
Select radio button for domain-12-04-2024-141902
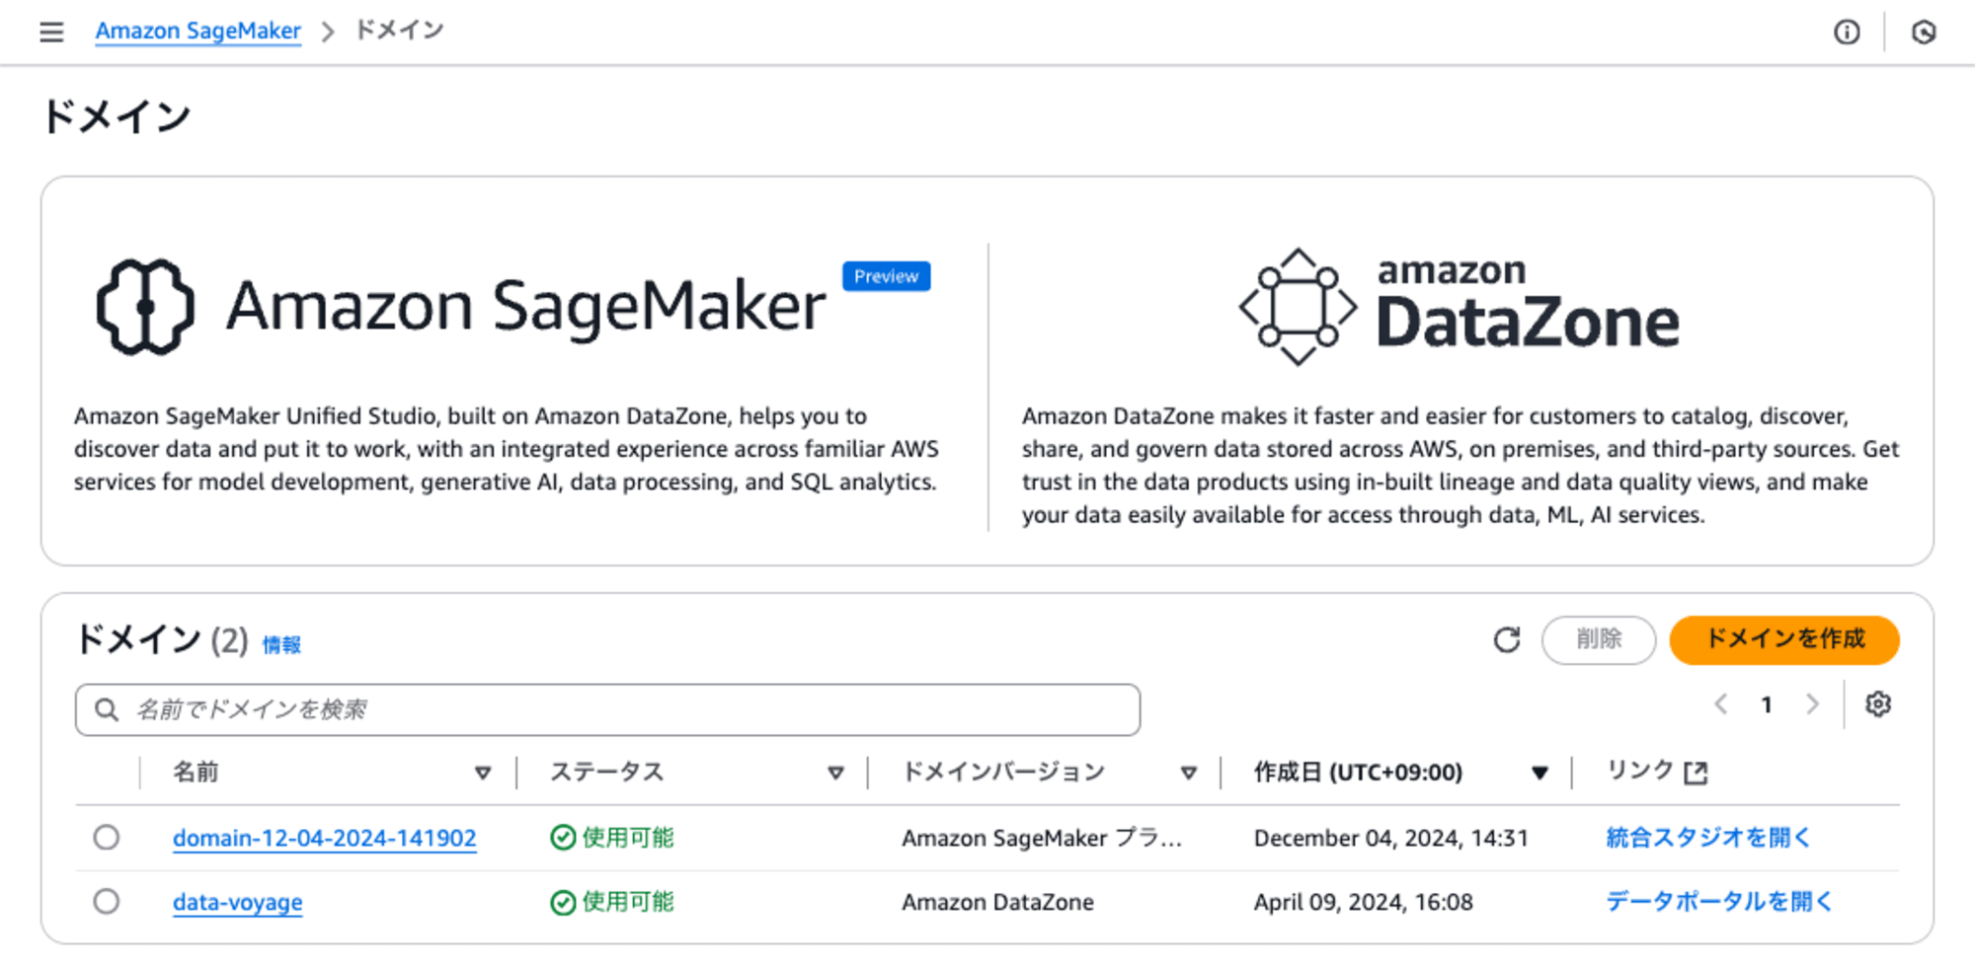[x=107, y=838]
